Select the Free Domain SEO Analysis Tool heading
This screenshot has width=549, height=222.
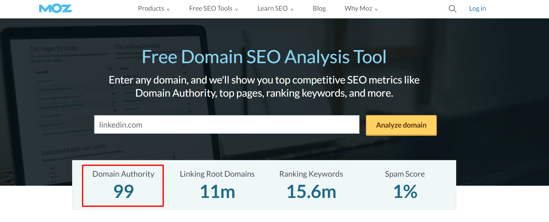click(264, 57)
